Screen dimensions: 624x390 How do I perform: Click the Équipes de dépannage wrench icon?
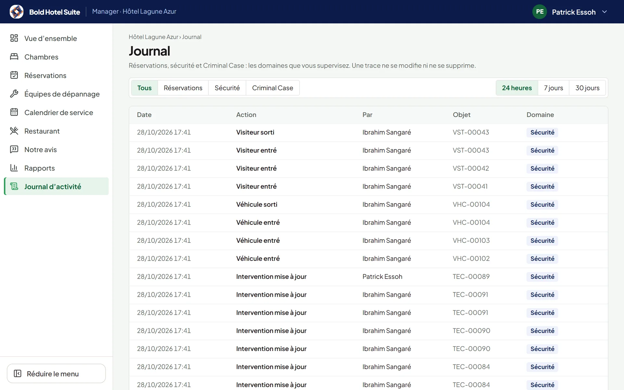(x=14, y=94)
